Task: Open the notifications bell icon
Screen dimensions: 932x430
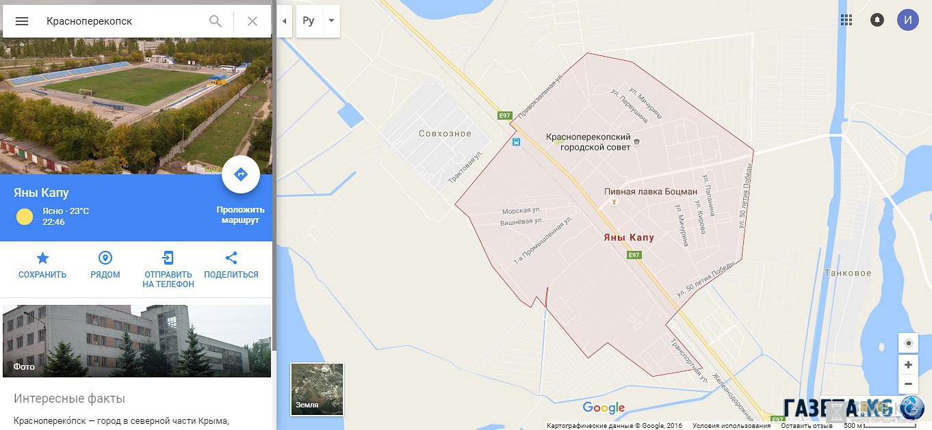Action: [x=877, y=20]
